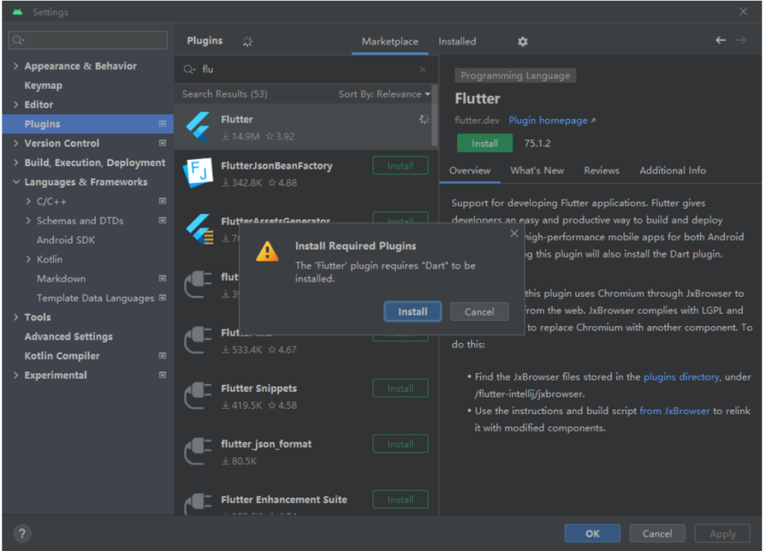Collapse the Languages & Frameworks section
The width and height of the screenshot is (766, 551).
pyautogui.click(x=16, y=182)
